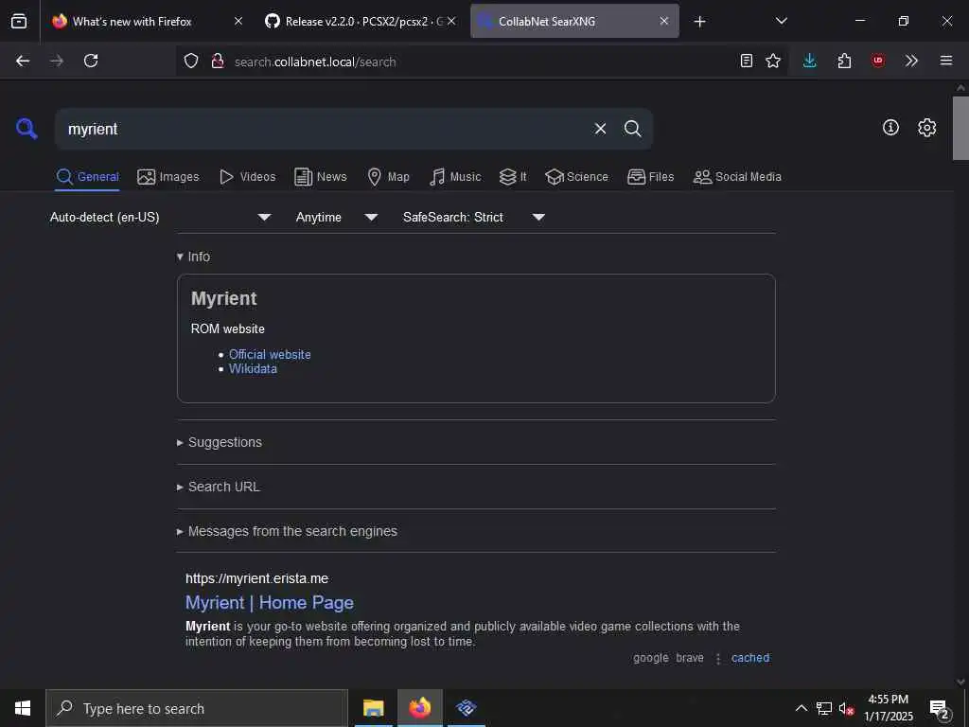
Task: Open File Explorer from the taskbar
Action: pos(373,708)
